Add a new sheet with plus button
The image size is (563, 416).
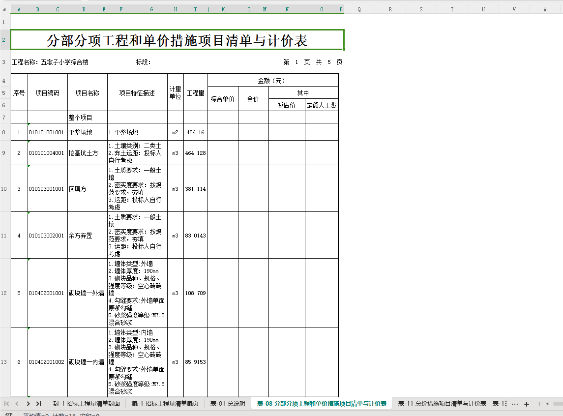click(x=527, y=404)
